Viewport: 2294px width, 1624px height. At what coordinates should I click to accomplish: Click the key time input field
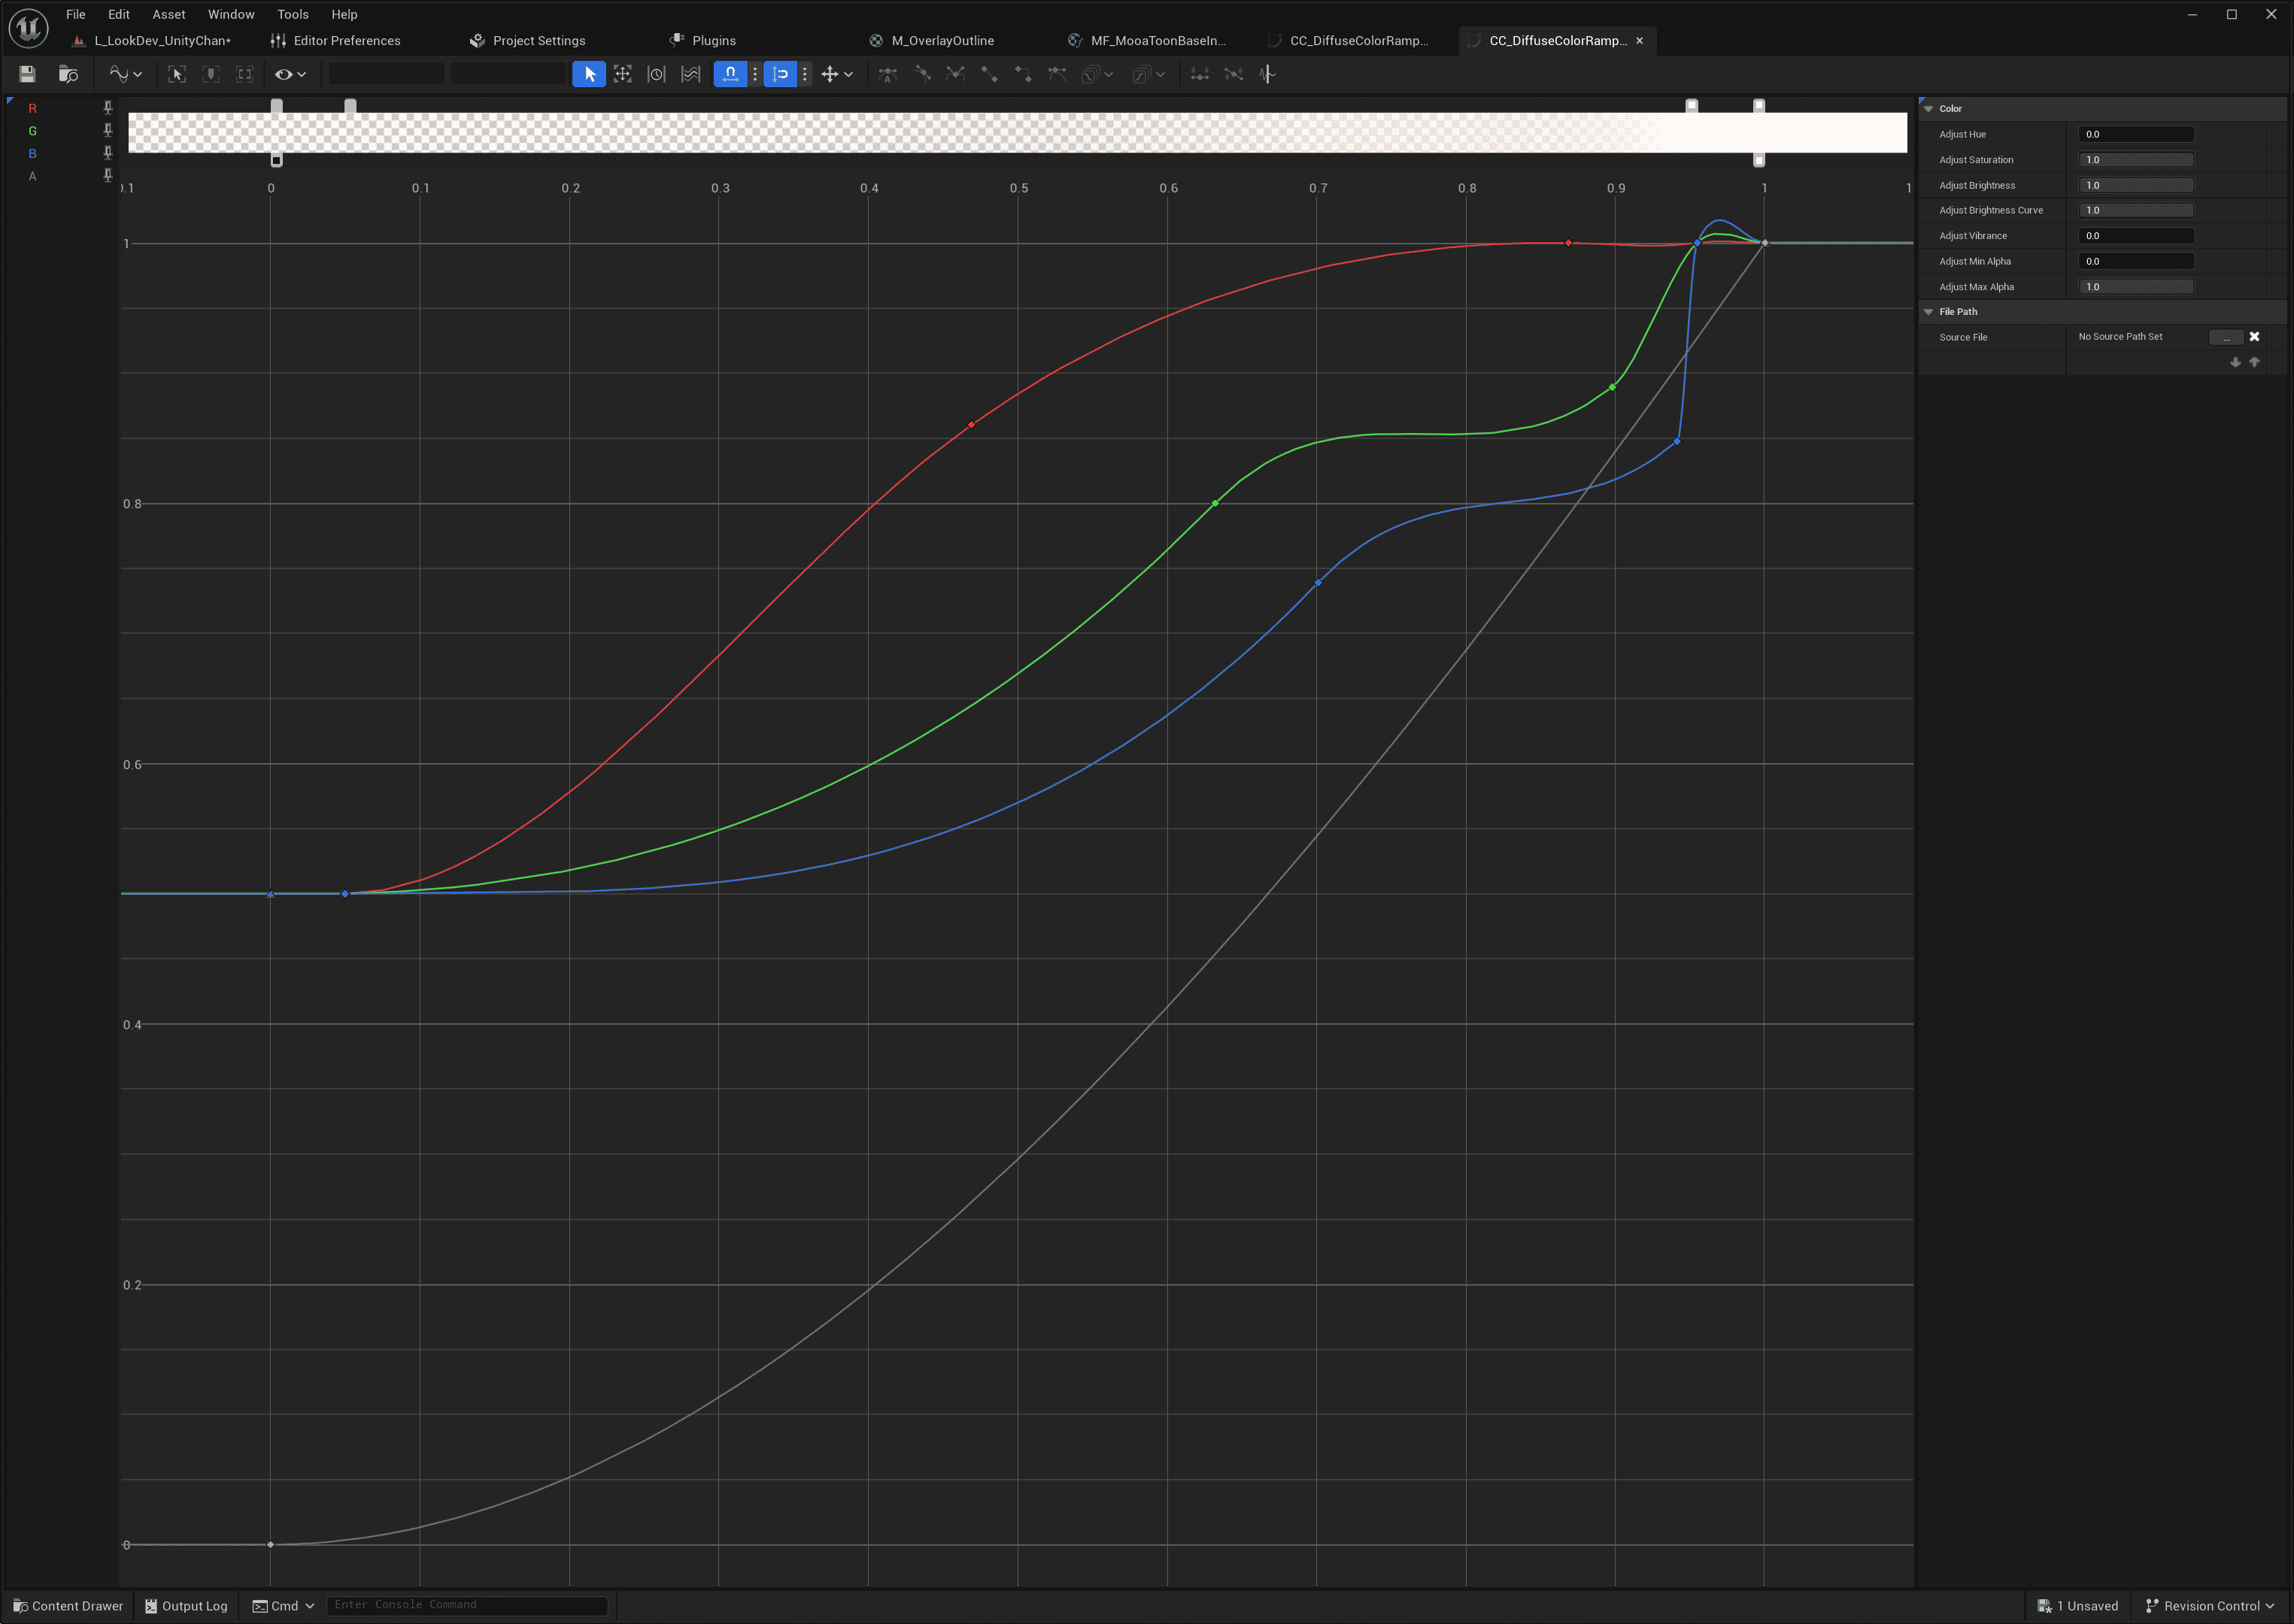386,74
